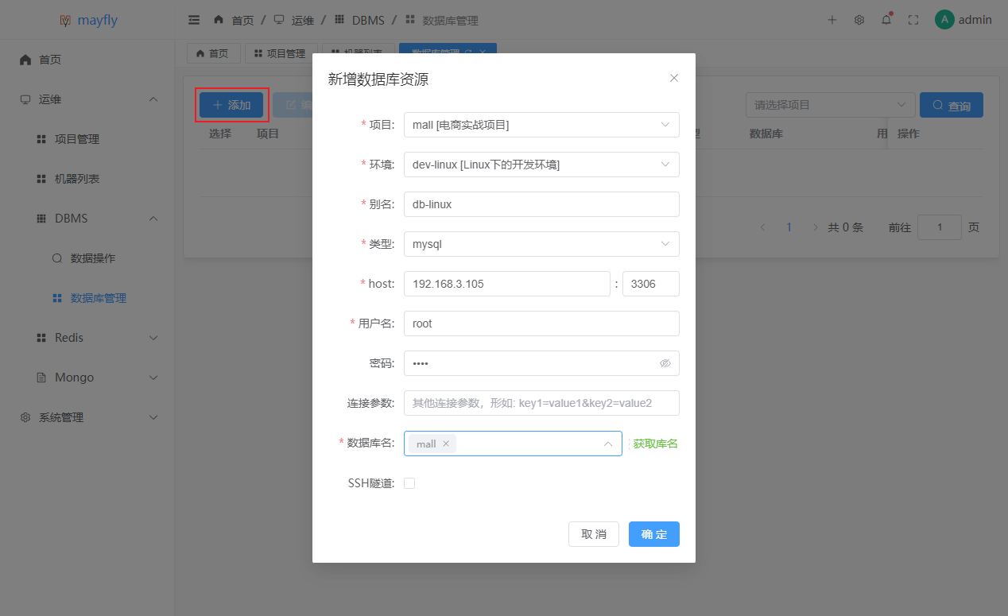Screen dimensions: 1008x616
Task: Click the settings gear icon in header
Action: (859, 20)
